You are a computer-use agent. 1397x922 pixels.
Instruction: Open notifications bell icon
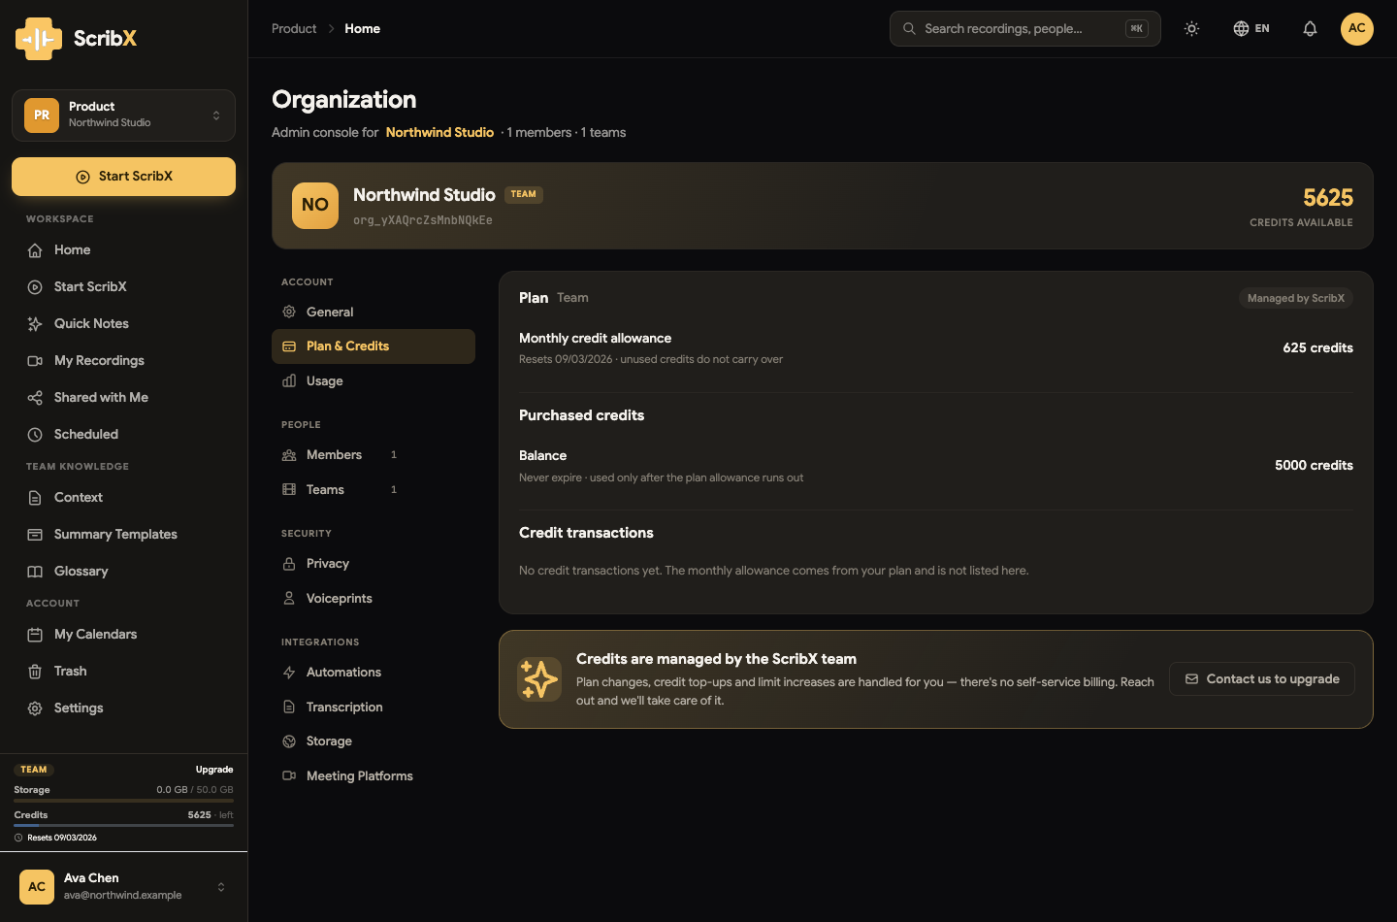click(x=1310, y=29)
